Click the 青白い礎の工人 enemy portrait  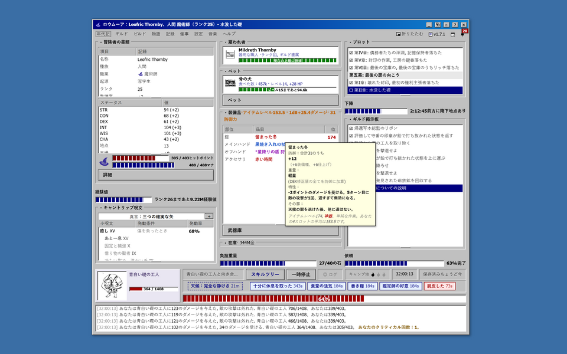point(112,286)
